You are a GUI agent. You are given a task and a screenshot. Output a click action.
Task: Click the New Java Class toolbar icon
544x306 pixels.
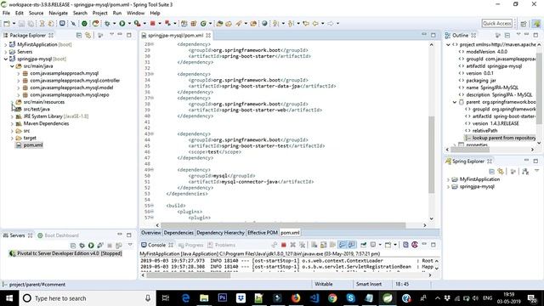pyautogui.click(x=203, y=24)
